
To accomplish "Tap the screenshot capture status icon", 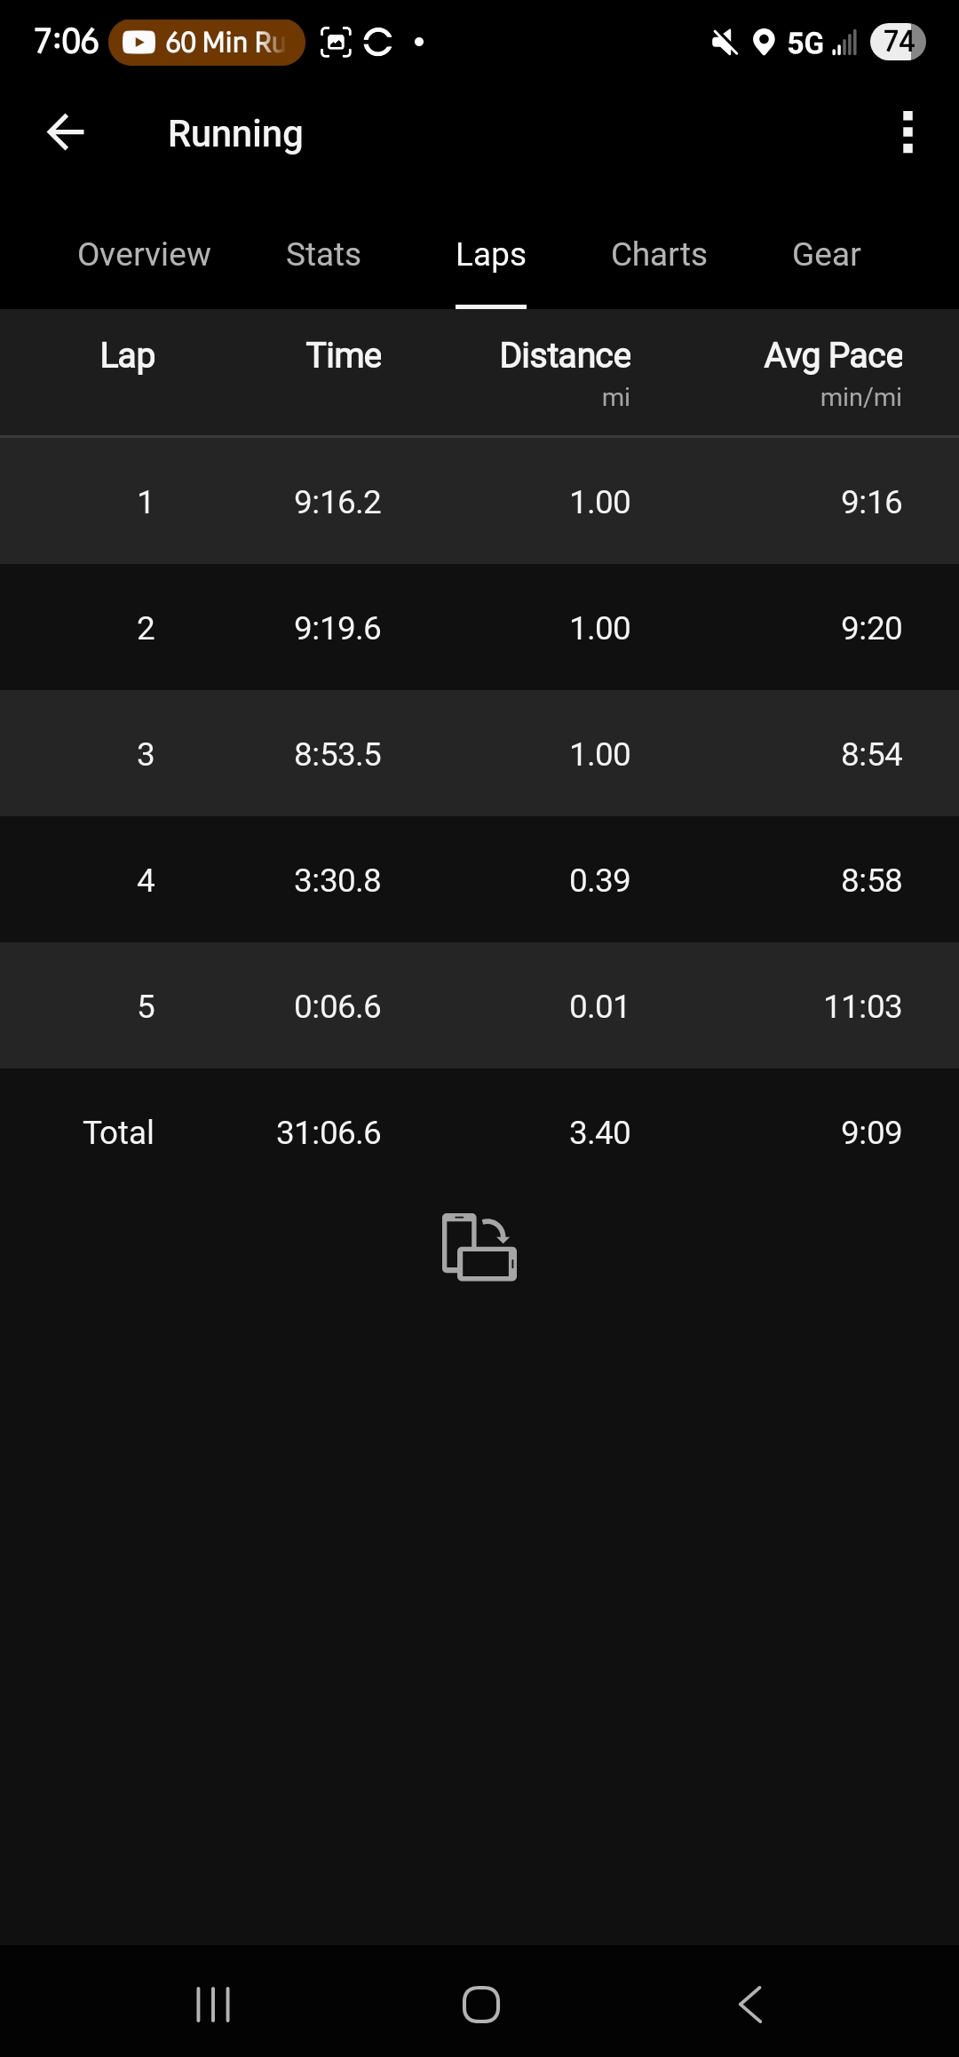I will pyautogui.click(x=336, y=42).
